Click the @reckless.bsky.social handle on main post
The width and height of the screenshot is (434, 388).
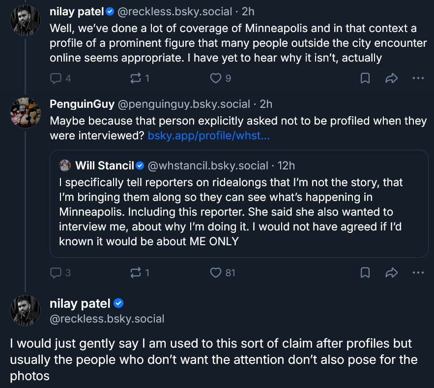click(x=107, y=319)
